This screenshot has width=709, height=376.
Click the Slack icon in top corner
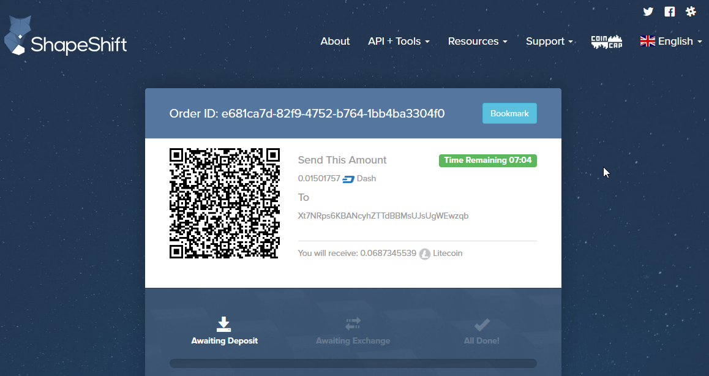tap(691, 12)
